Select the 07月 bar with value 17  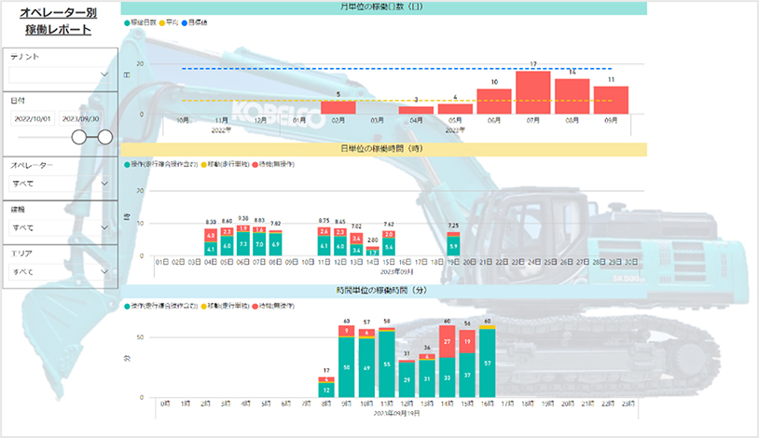(x=533, y=92)
